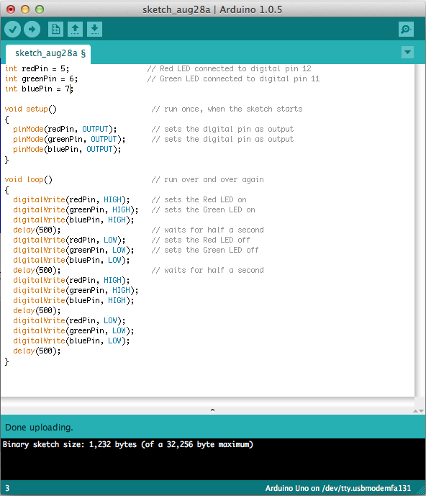This screenshot has width=426, height=496.
Task: Save the sketch with Save icon
Action: pyautogui.click(x=94, y=30)
